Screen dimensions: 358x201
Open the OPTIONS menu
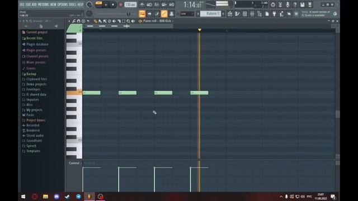tap(63, 4)
